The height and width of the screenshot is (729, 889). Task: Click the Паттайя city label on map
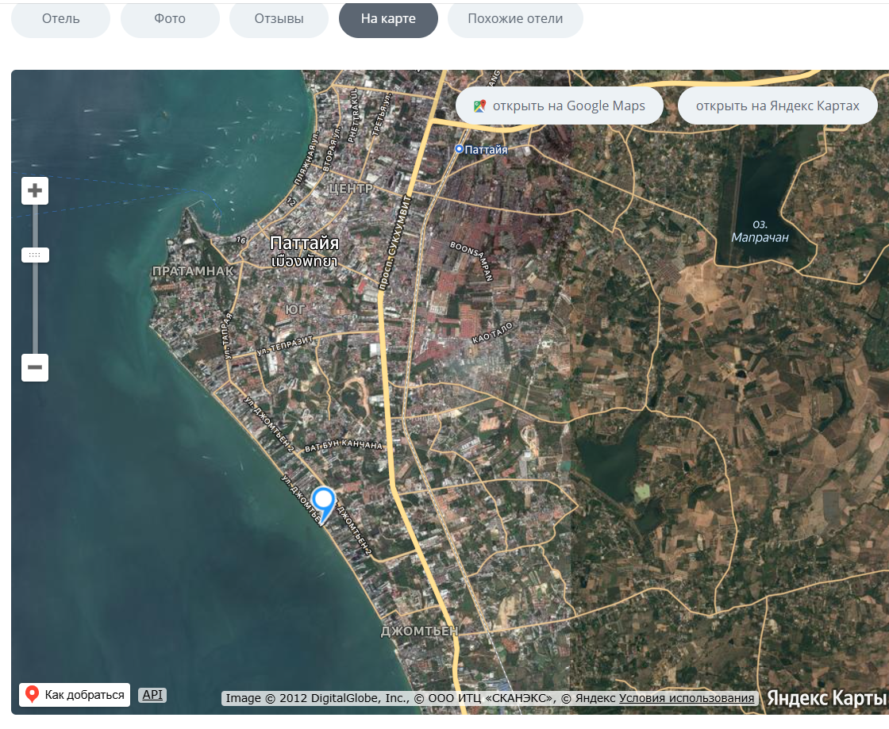point(305,244)
